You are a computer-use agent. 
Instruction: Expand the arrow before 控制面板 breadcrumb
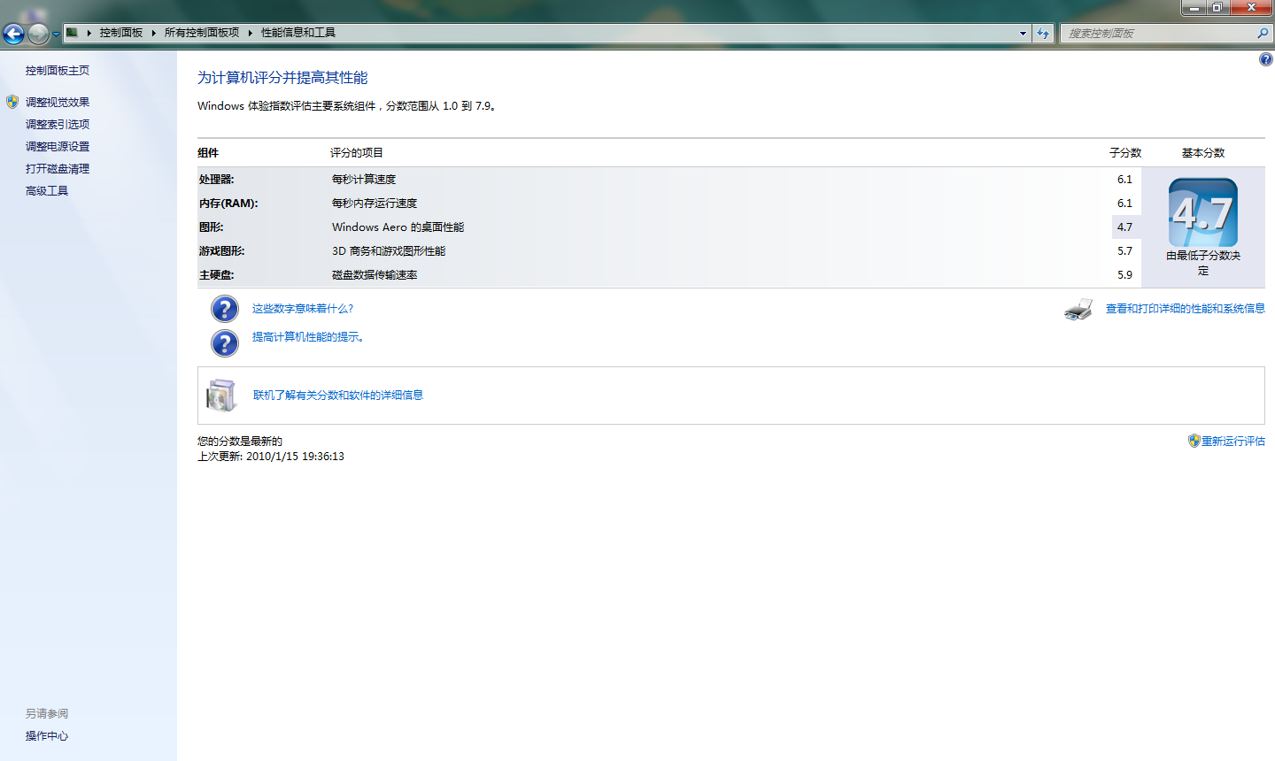pyautogui.click(x=89, y=33)
